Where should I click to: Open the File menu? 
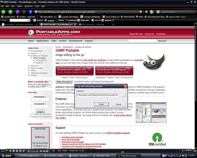[x=2, y=6]
